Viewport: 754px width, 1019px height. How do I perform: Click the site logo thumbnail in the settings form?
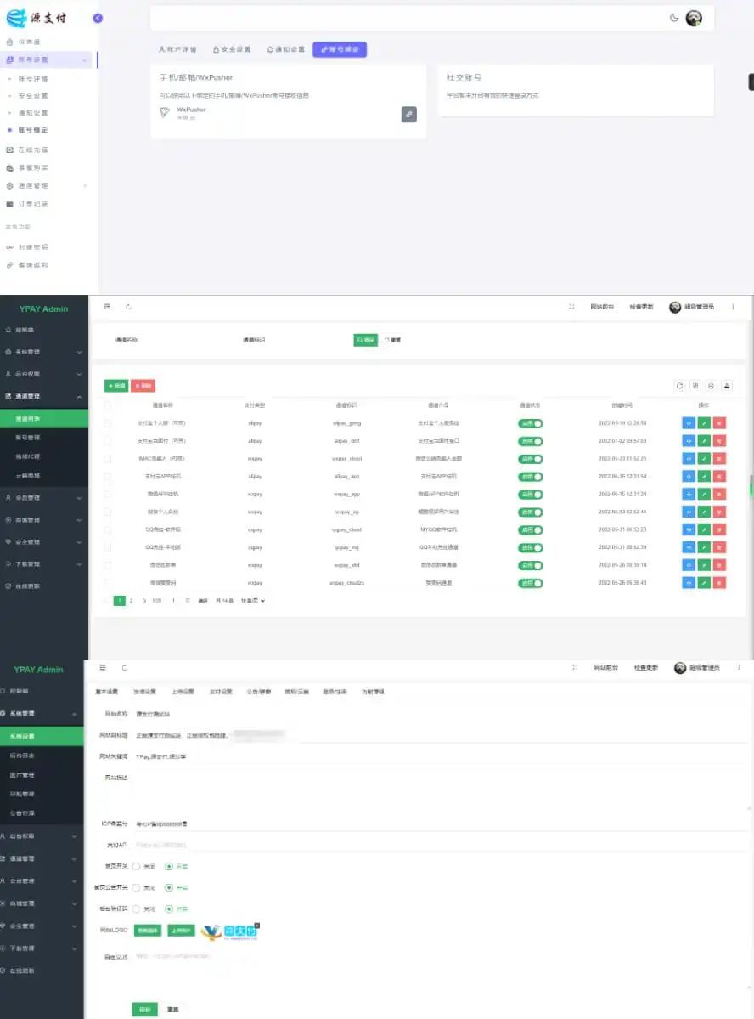[230, 931]
